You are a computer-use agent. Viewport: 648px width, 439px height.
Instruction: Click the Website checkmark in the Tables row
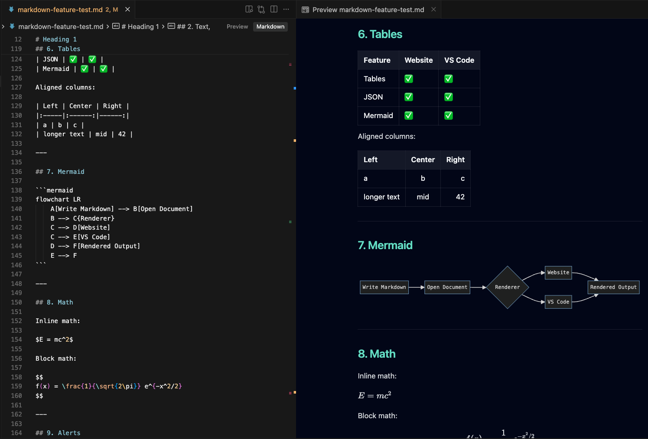[x=409, y=79]
